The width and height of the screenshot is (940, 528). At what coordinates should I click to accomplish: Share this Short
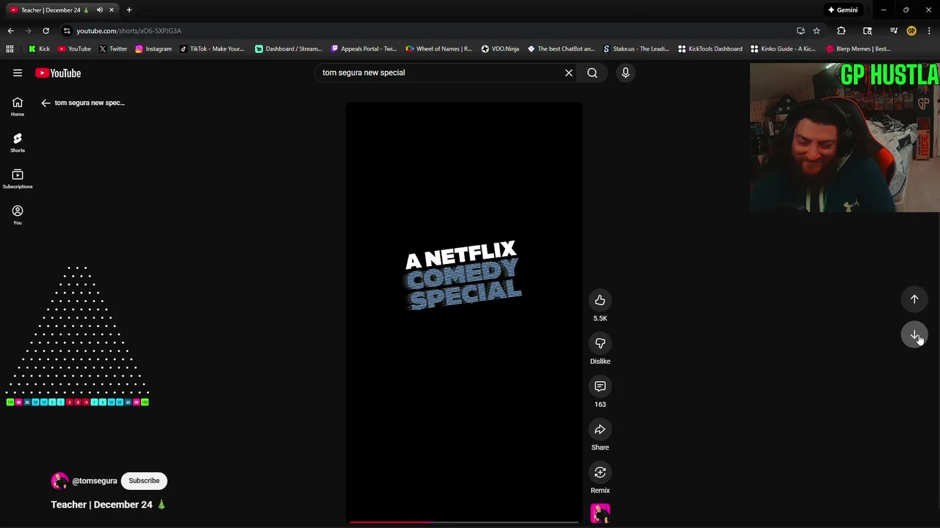click(600, 429)
